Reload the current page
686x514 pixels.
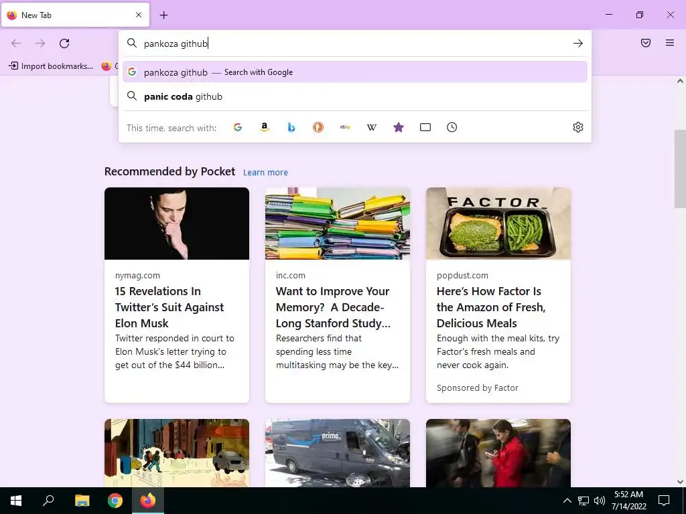click(64, 44)
